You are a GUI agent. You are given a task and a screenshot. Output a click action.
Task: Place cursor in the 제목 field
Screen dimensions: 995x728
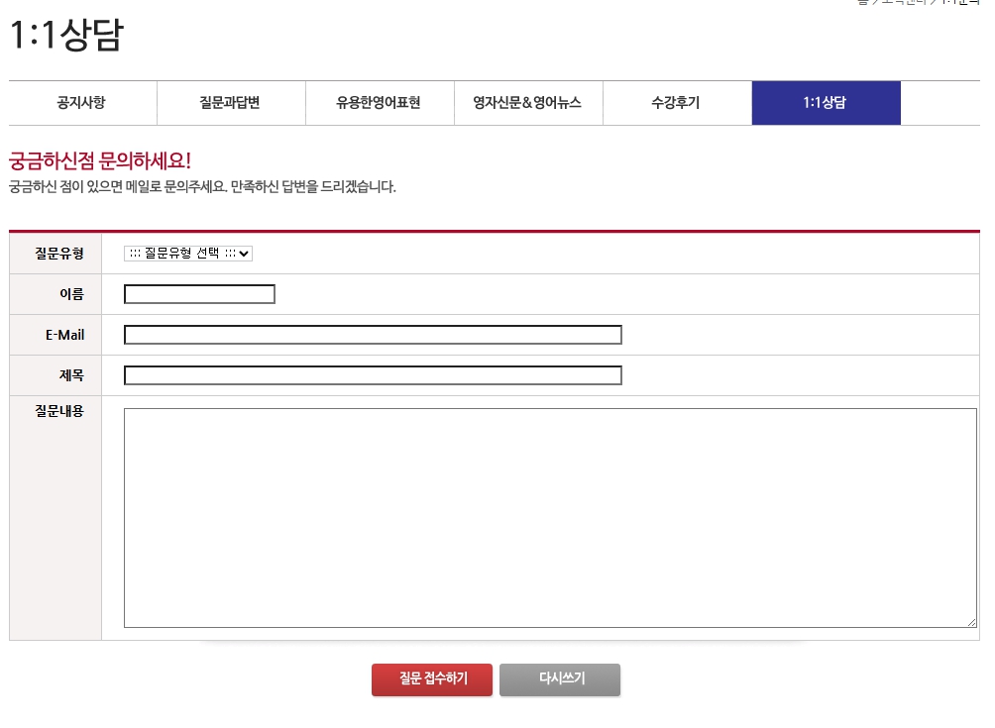click(373, 375)
